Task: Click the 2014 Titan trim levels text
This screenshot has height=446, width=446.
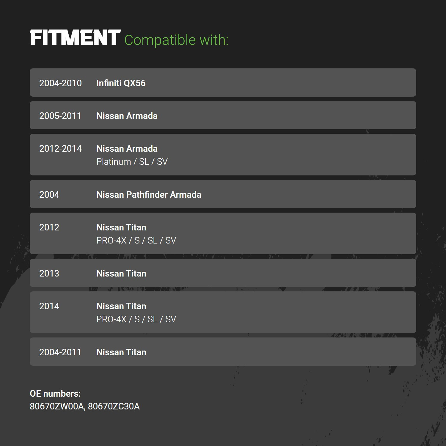Action: (136, 319)
